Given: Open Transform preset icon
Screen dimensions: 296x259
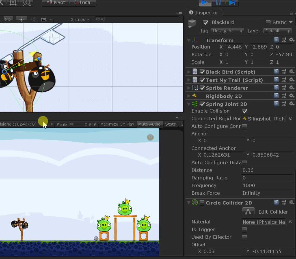Looking at the screenshot, I should tap(284, 40).
